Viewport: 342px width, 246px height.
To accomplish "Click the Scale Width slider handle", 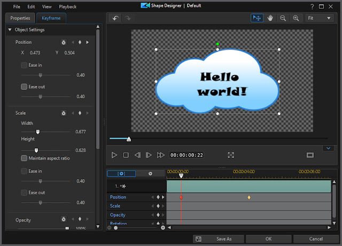I will coord(38,132).
